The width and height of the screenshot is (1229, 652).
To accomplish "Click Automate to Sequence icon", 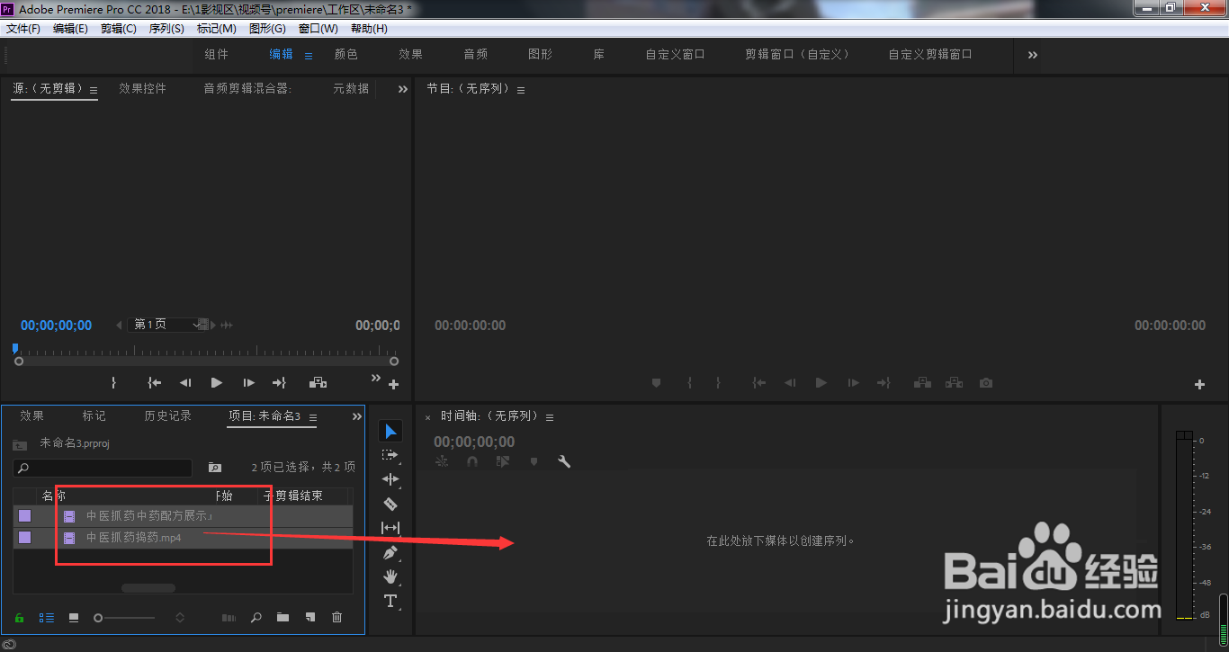I will click(x=229, y=618).
